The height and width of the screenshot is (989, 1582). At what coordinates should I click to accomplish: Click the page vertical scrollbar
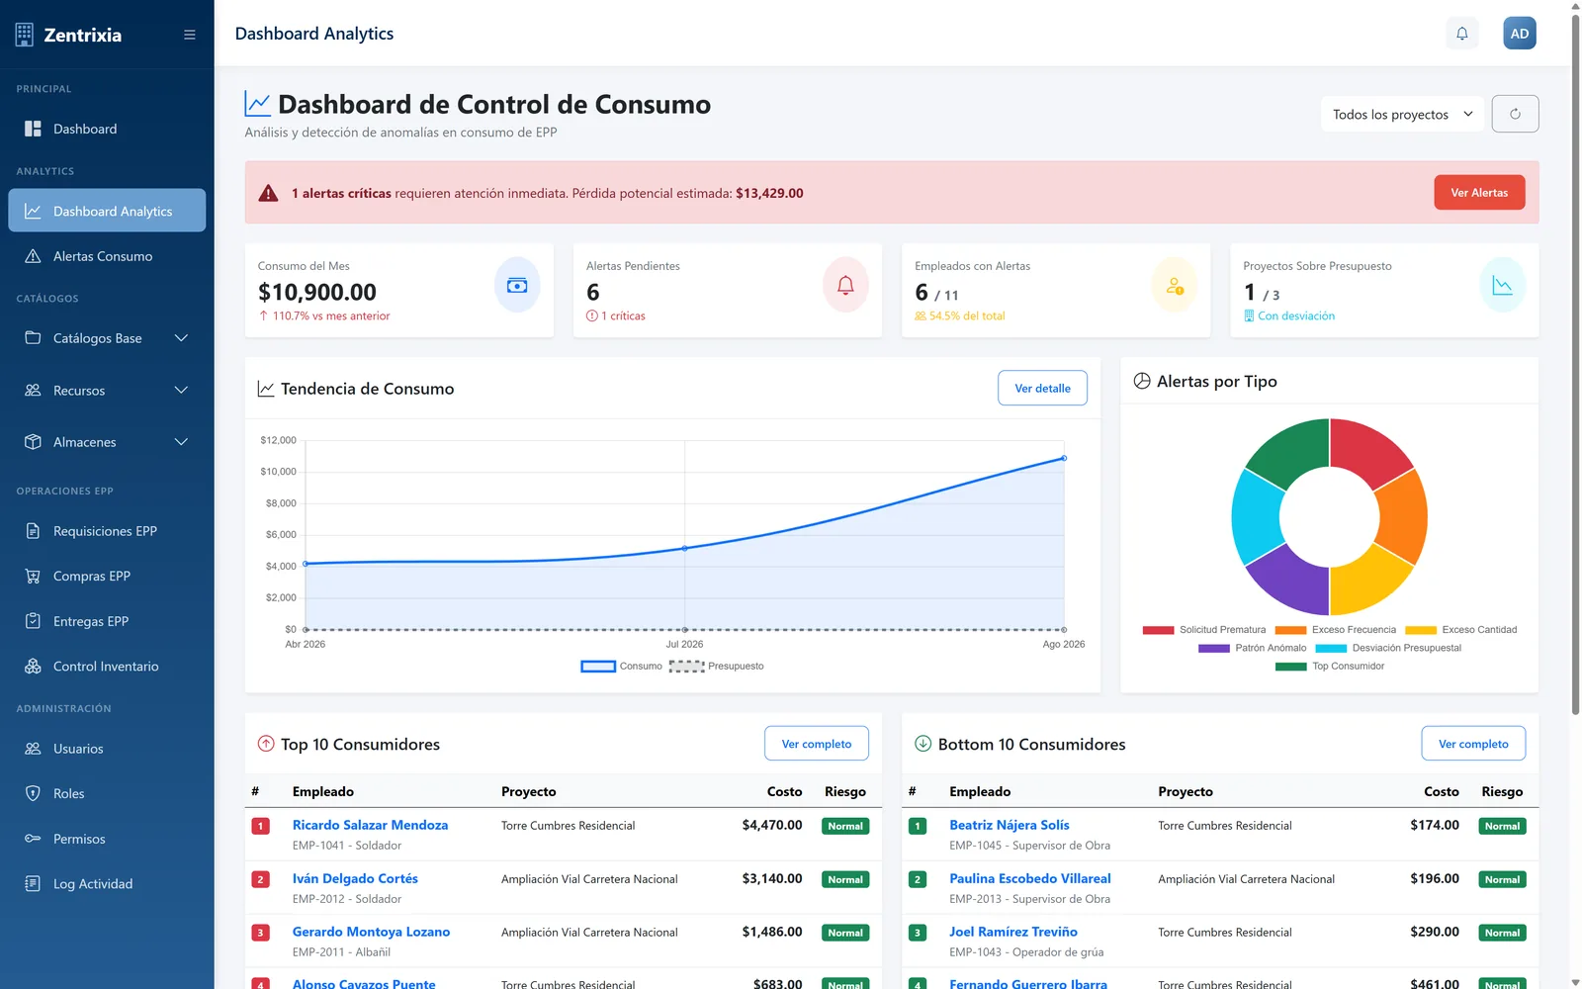click(x=1575, y=361)
